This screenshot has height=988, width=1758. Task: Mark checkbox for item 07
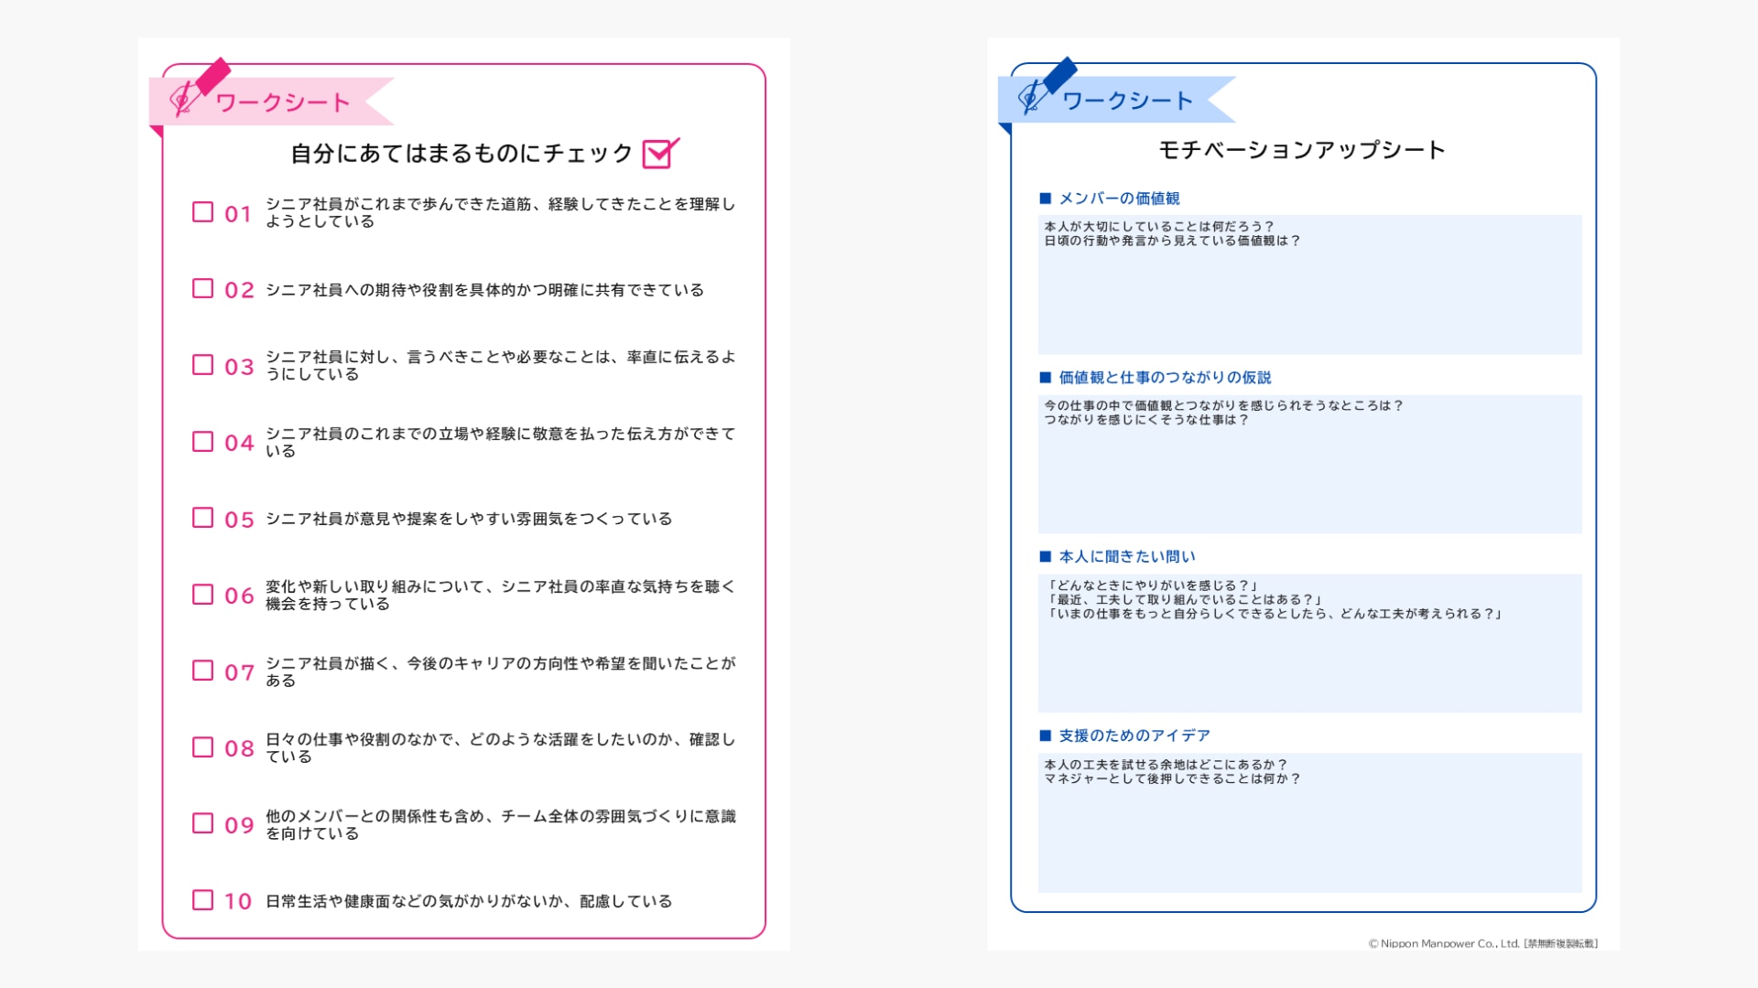[202, 671]
